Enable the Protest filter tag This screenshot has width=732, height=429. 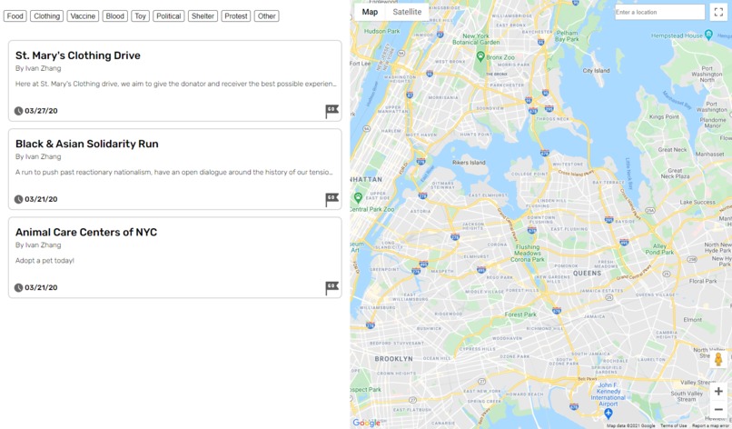[x=236, y=15]
